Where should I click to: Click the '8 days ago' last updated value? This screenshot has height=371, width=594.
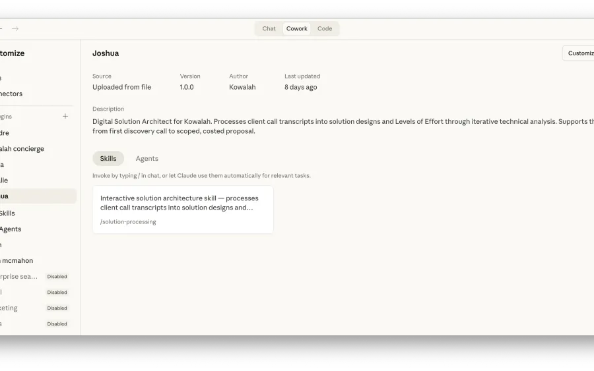[301, 87]
